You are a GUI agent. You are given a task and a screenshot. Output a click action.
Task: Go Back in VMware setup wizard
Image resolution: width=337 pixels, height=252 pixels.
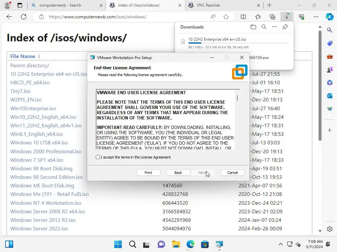click(x=178, y=173)
